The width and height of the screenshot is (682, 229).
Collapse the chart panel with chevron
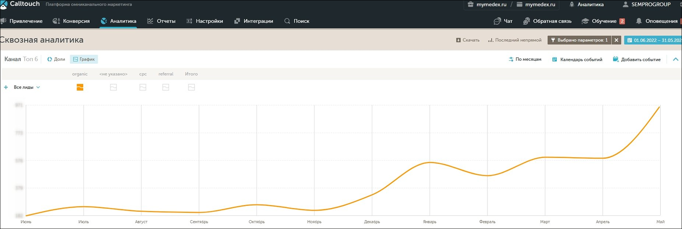675,59
